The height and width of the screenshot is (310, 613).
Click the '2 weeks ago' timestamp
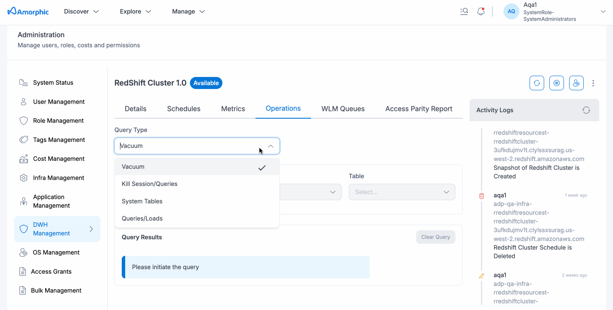click(574, 275)
